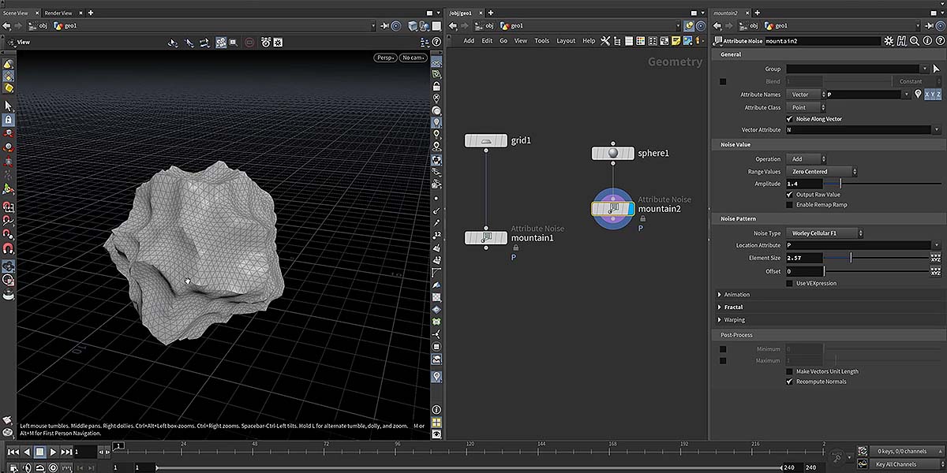Jump to last frame

click(x=66, y=452)
